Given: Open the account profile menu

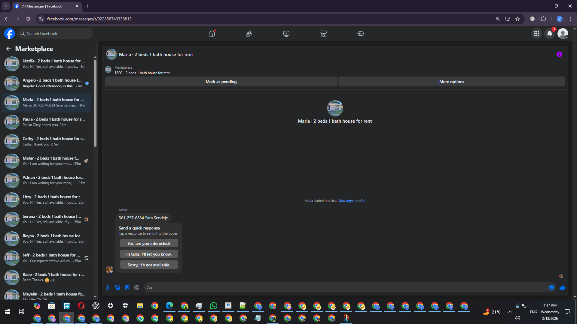Looking at the screenshot, I should [563, 34].
